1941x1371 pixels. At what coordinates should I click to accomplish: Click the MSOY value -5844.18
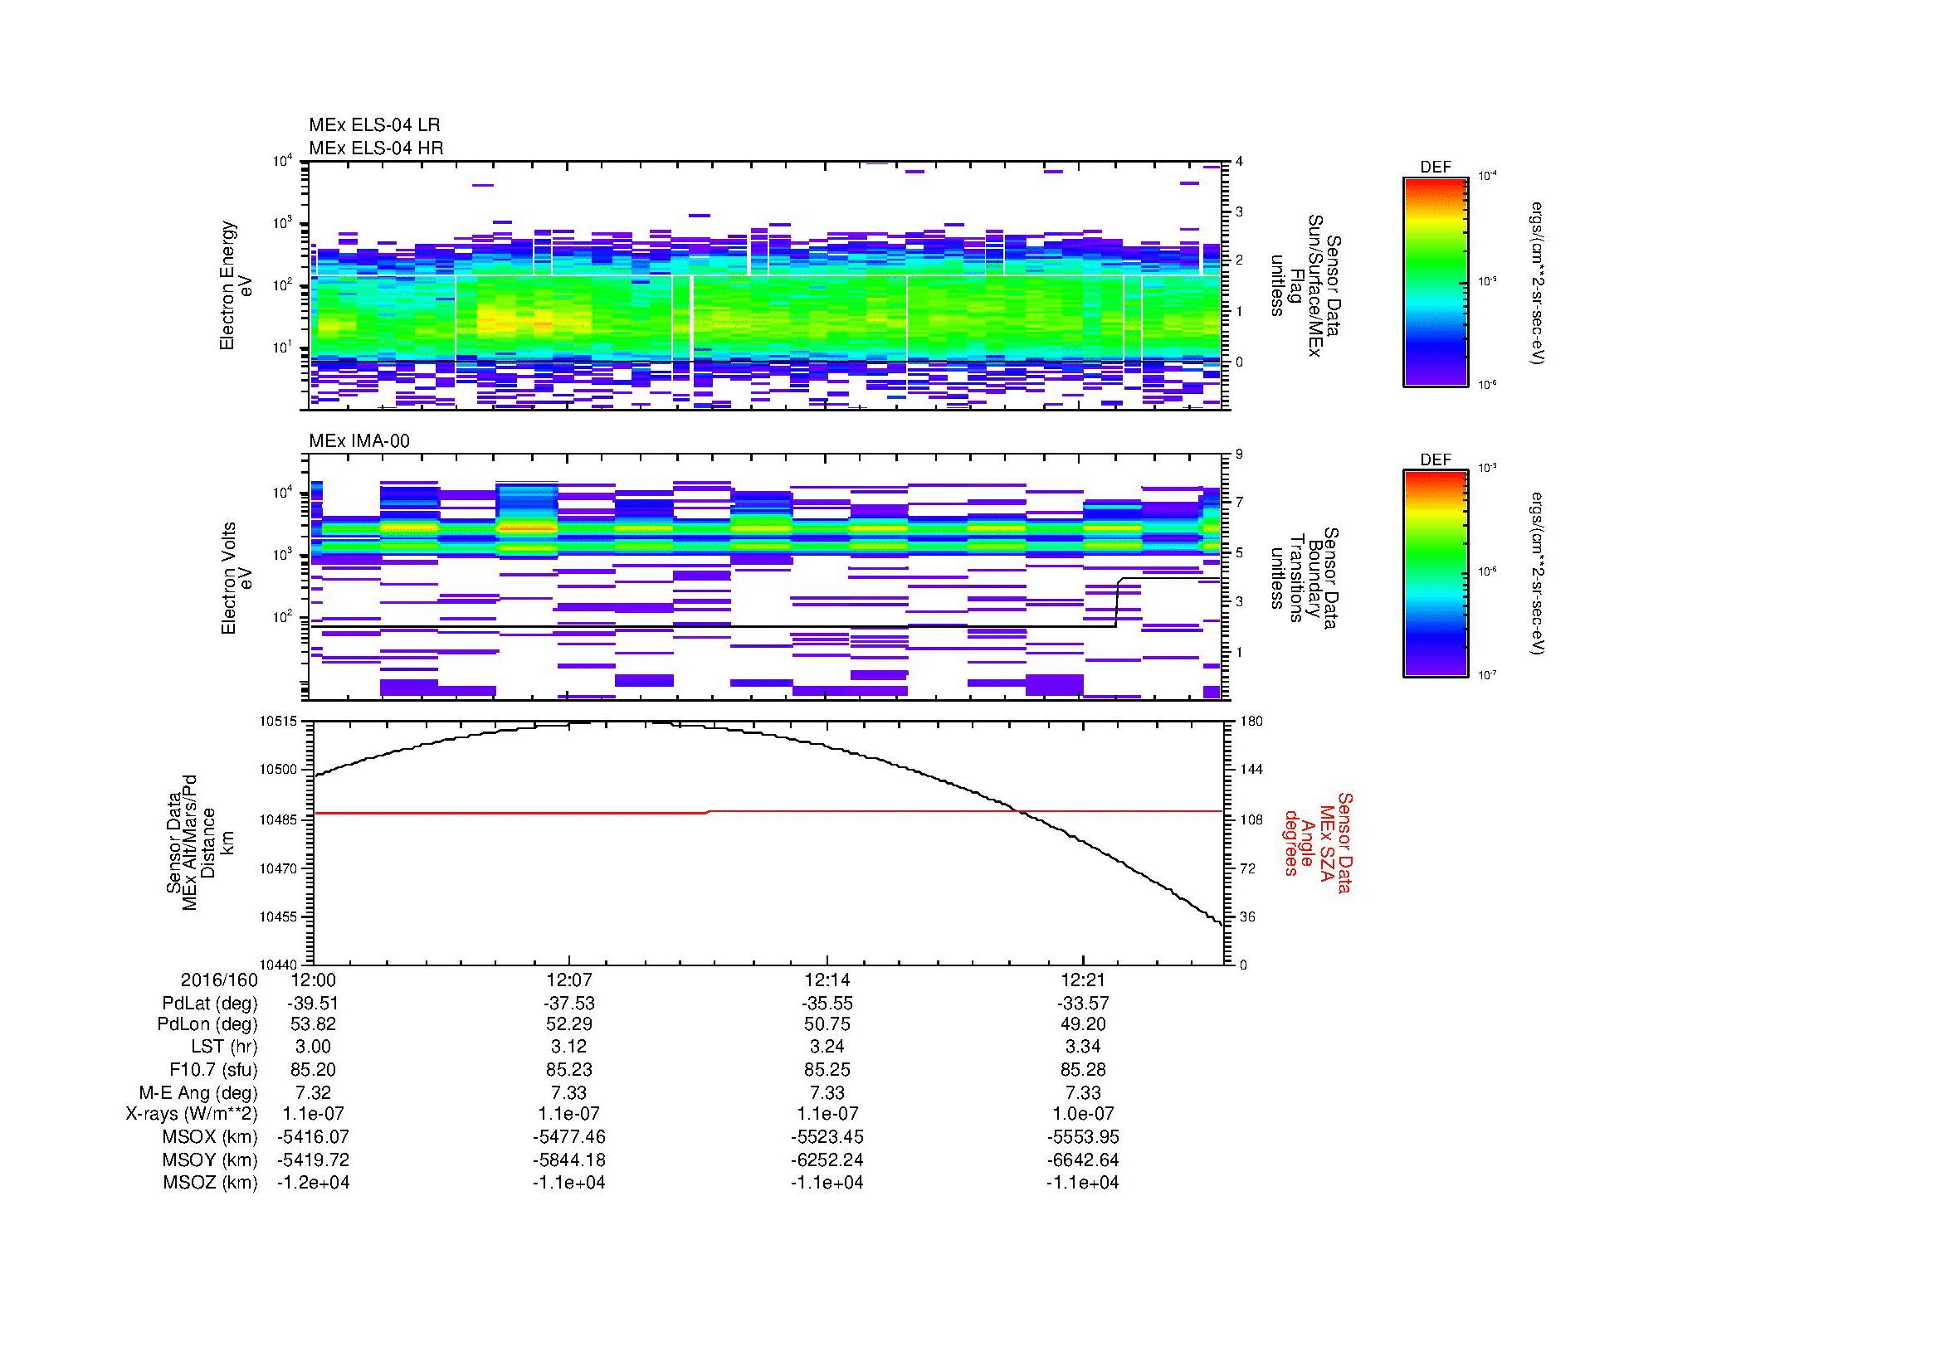pos(569,1160)
